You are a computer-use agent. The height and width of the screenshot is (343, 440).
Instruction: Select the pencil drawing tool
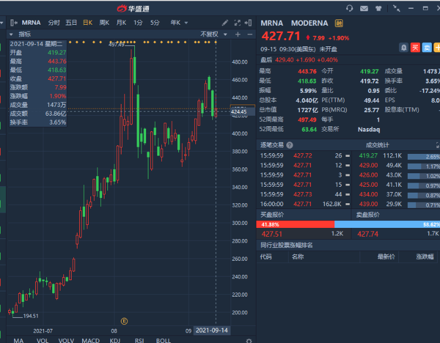[225, 23]
